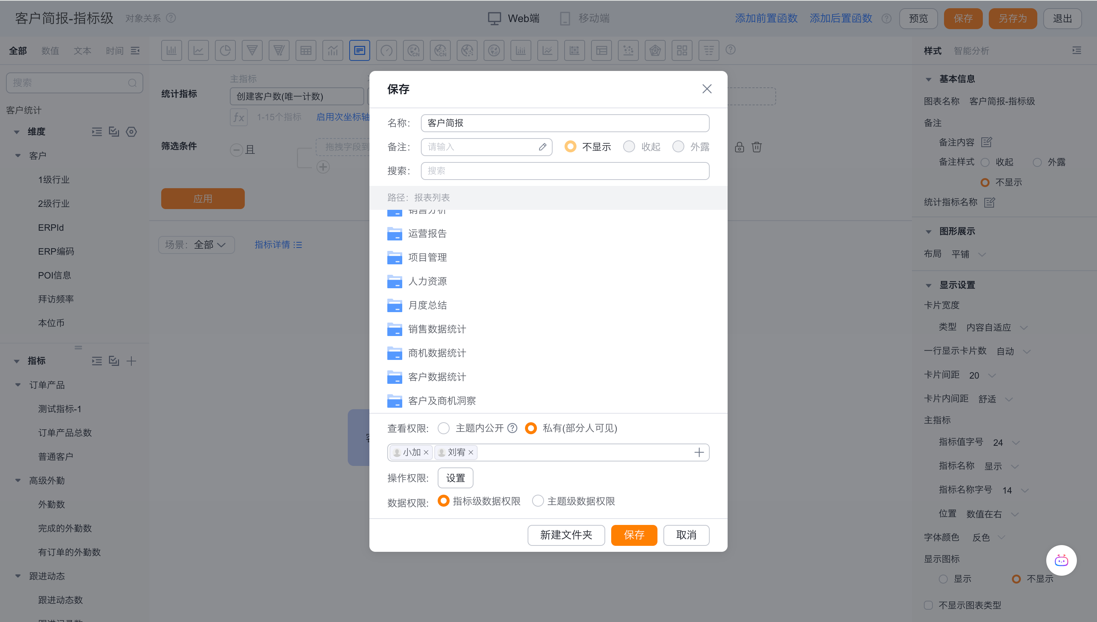
Task: Click the 设置 operation permission button
Action: pyautogui.click(x=455, y=478)
